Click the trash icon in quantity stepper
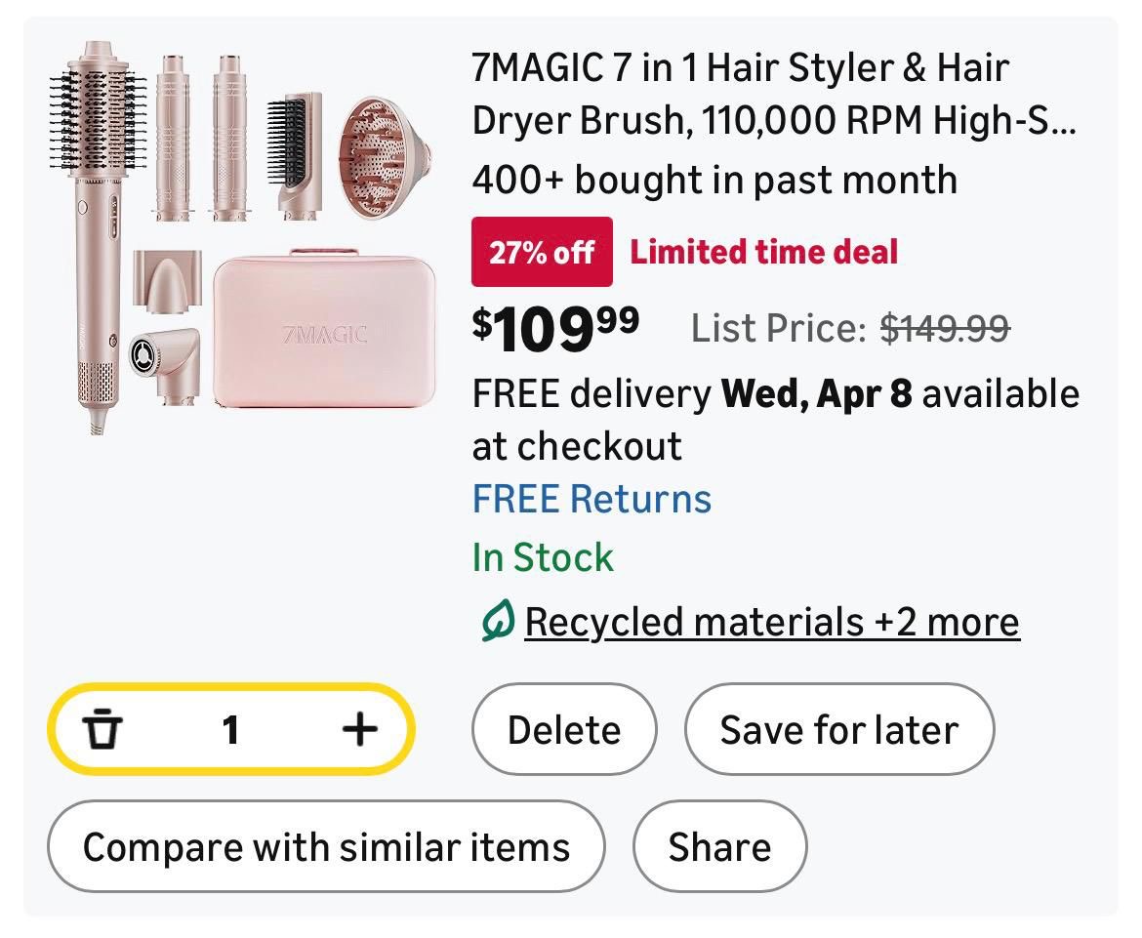This screenshot has height=938, width=1142. [101, 729]
